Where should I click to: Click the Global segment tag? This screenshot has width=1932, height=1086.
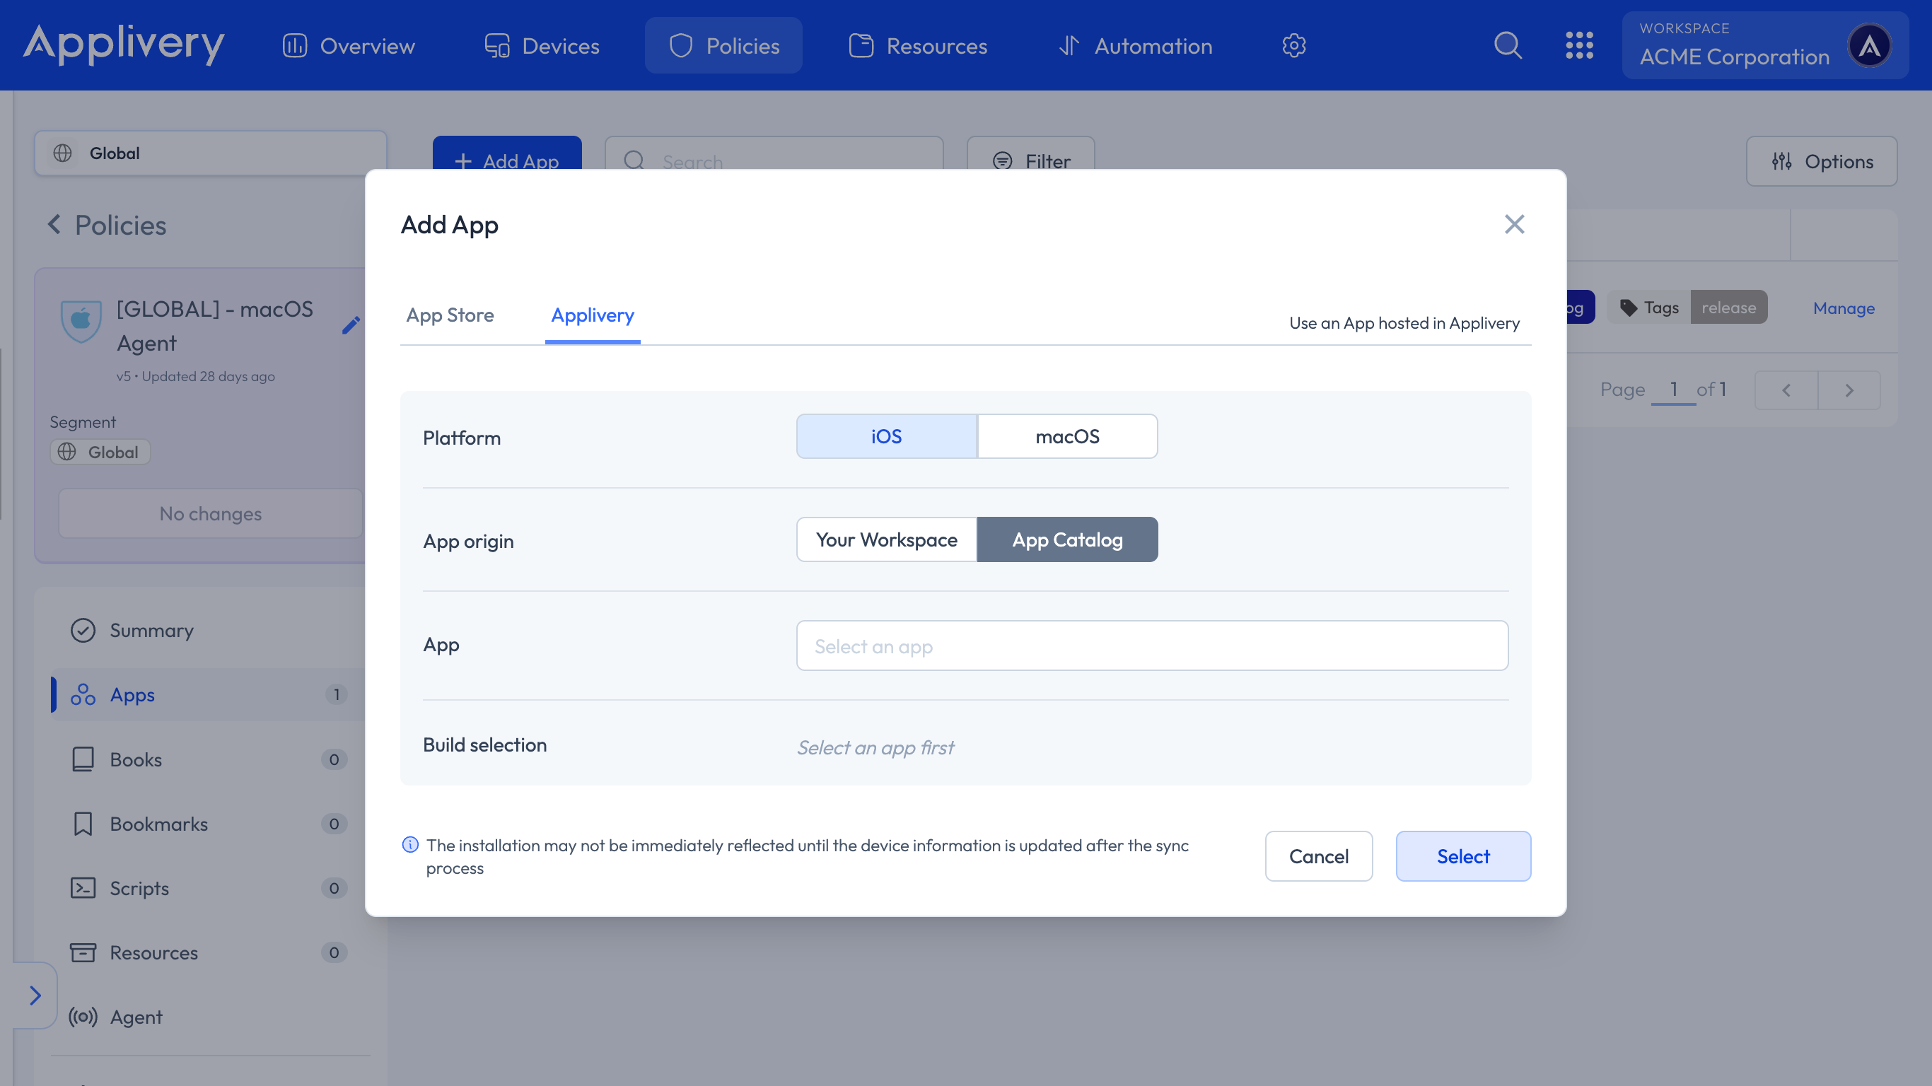[100, 452]
